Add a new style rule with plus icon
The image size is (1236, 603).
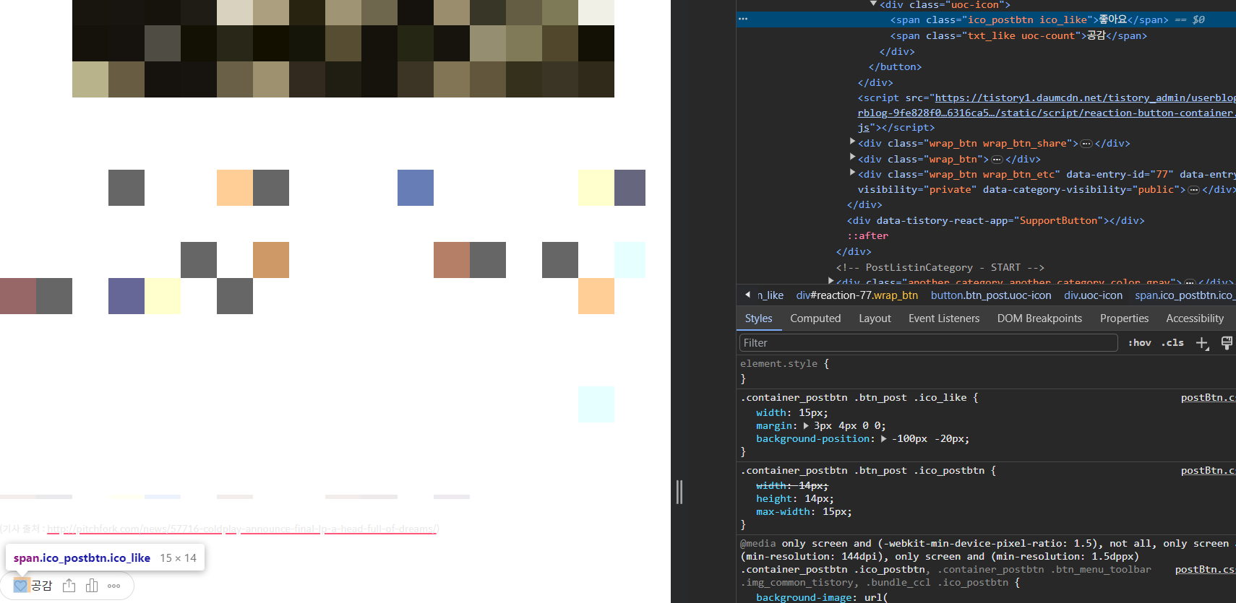coord(1202,343)
